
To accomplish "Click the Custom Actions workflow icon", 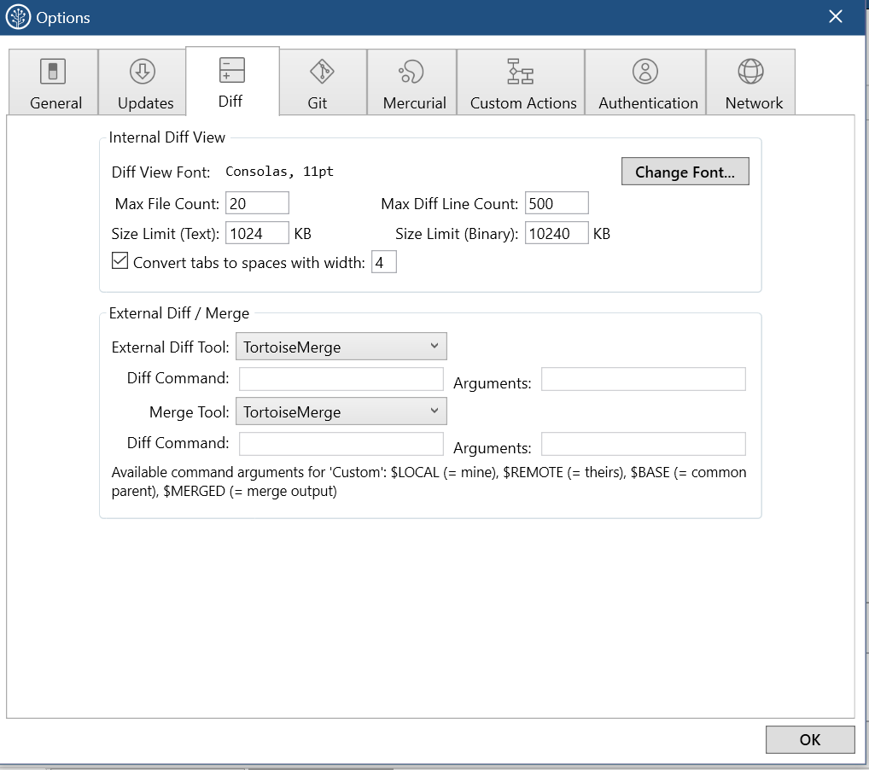I will coord(521,72).
